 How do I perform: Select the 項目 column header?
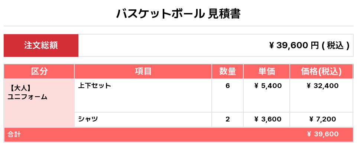[143, 72]
